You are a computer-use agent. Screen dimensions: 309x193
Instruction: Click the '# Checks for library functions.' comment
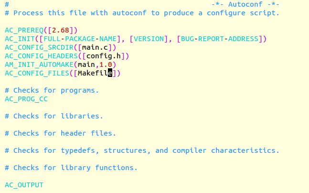coord(71,168)
